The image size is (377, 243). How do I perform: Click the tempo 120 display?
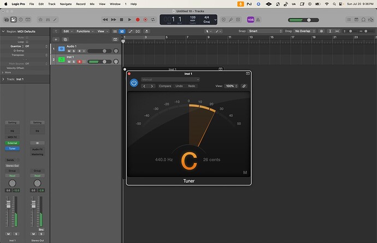point(192,19)
